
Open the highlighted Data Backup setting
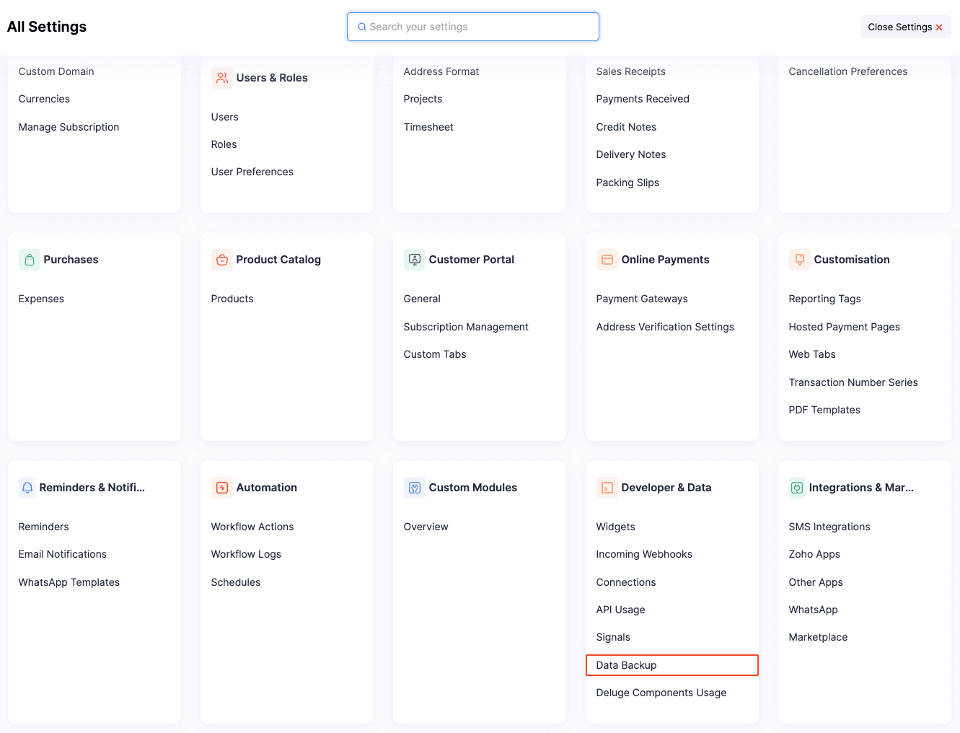tap(626, 664)
